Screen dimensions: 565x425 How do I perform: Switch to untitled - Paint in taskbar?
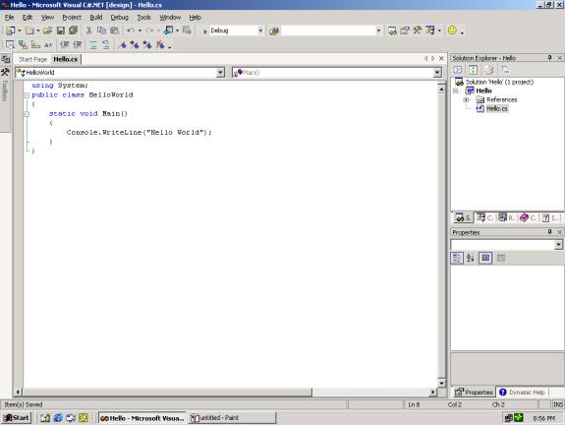232,418
